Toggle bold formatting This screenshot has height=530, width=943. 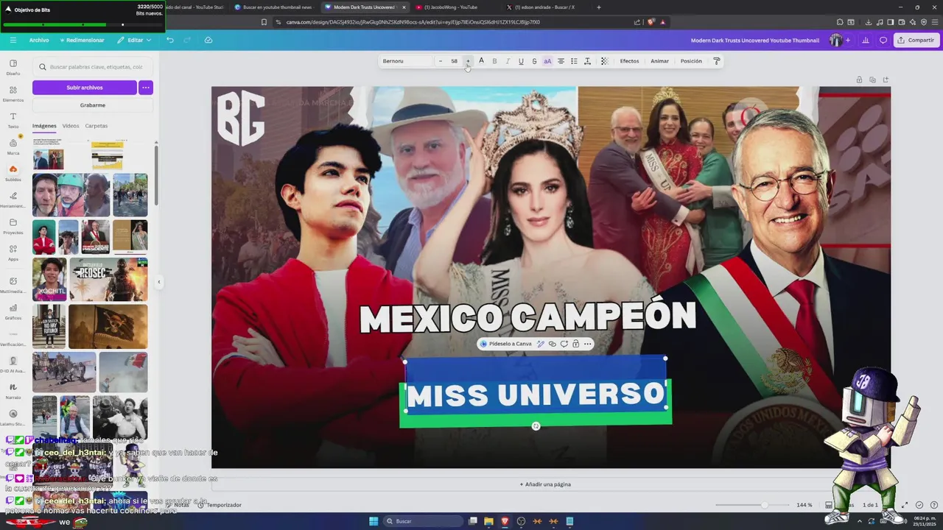pyautogui.click(x=494, y=61)
